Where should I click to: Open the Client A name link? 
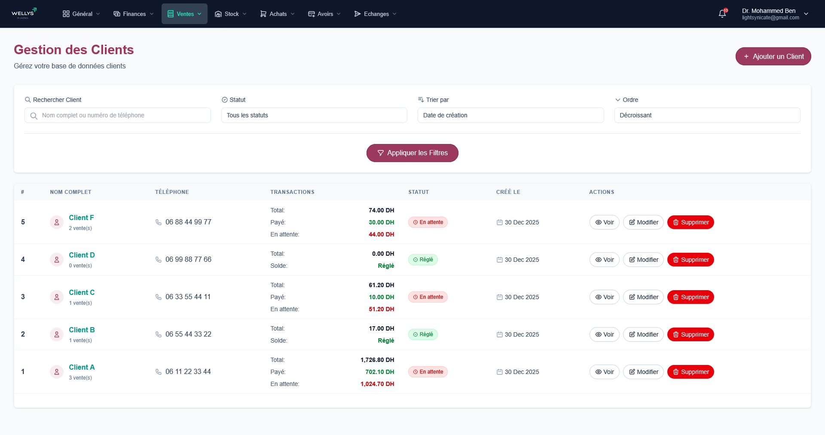(82, 367)
